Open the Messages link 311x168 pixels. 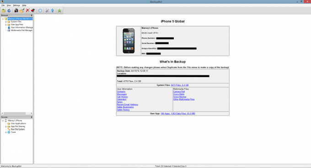[x=122, y=94]
